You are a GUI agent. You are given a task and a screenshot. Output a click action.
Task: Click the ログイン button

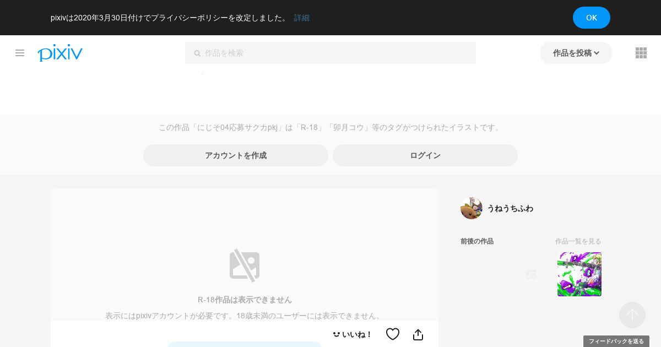tap(425, 155)
